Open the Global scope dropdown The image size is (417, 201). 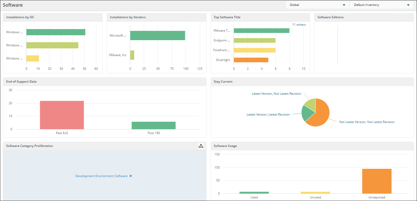coord(317,5)
